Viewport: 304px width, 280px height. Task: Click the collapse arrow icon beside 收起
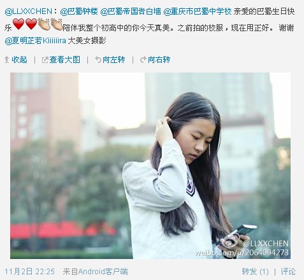[6, 60]
